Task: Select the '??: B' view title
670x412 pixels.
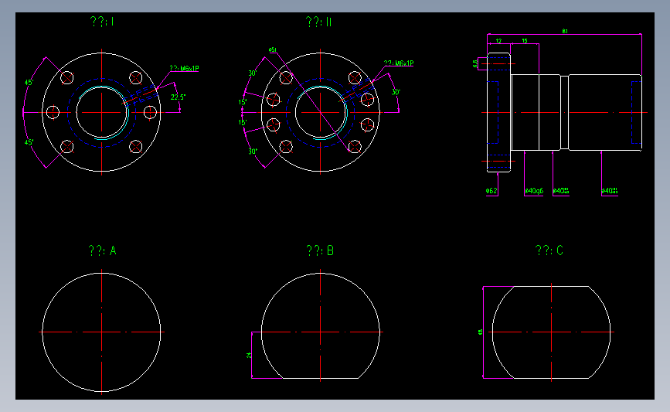Action: tap(320, 250)
